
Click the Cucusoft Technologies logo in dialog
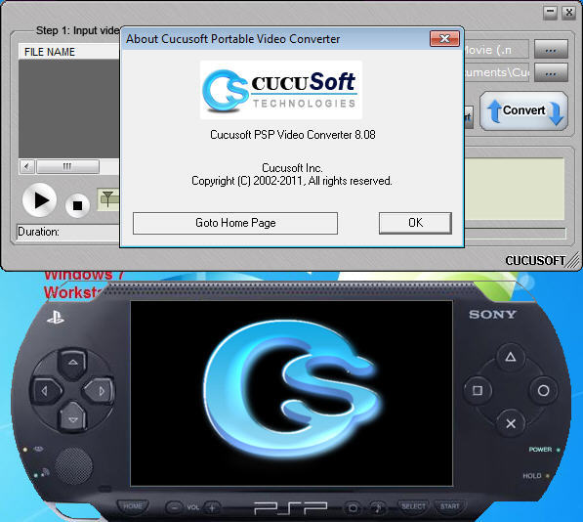pos(281,90)
